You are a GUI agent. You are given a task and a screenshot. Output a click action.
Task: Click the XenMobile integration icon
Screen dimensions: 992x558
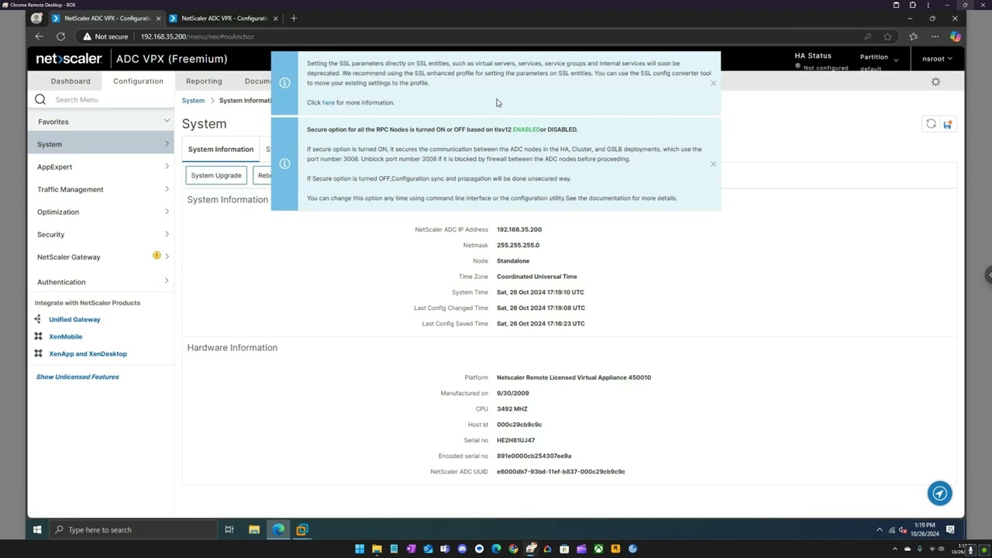[x=38, y=336]
